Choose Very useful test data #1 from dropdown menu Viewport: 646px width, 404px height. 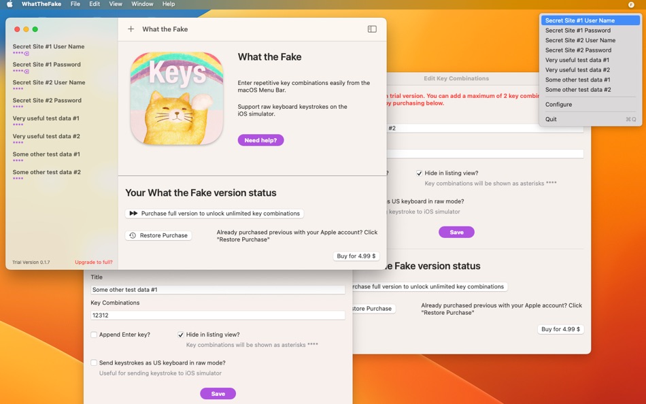(590, 60)
